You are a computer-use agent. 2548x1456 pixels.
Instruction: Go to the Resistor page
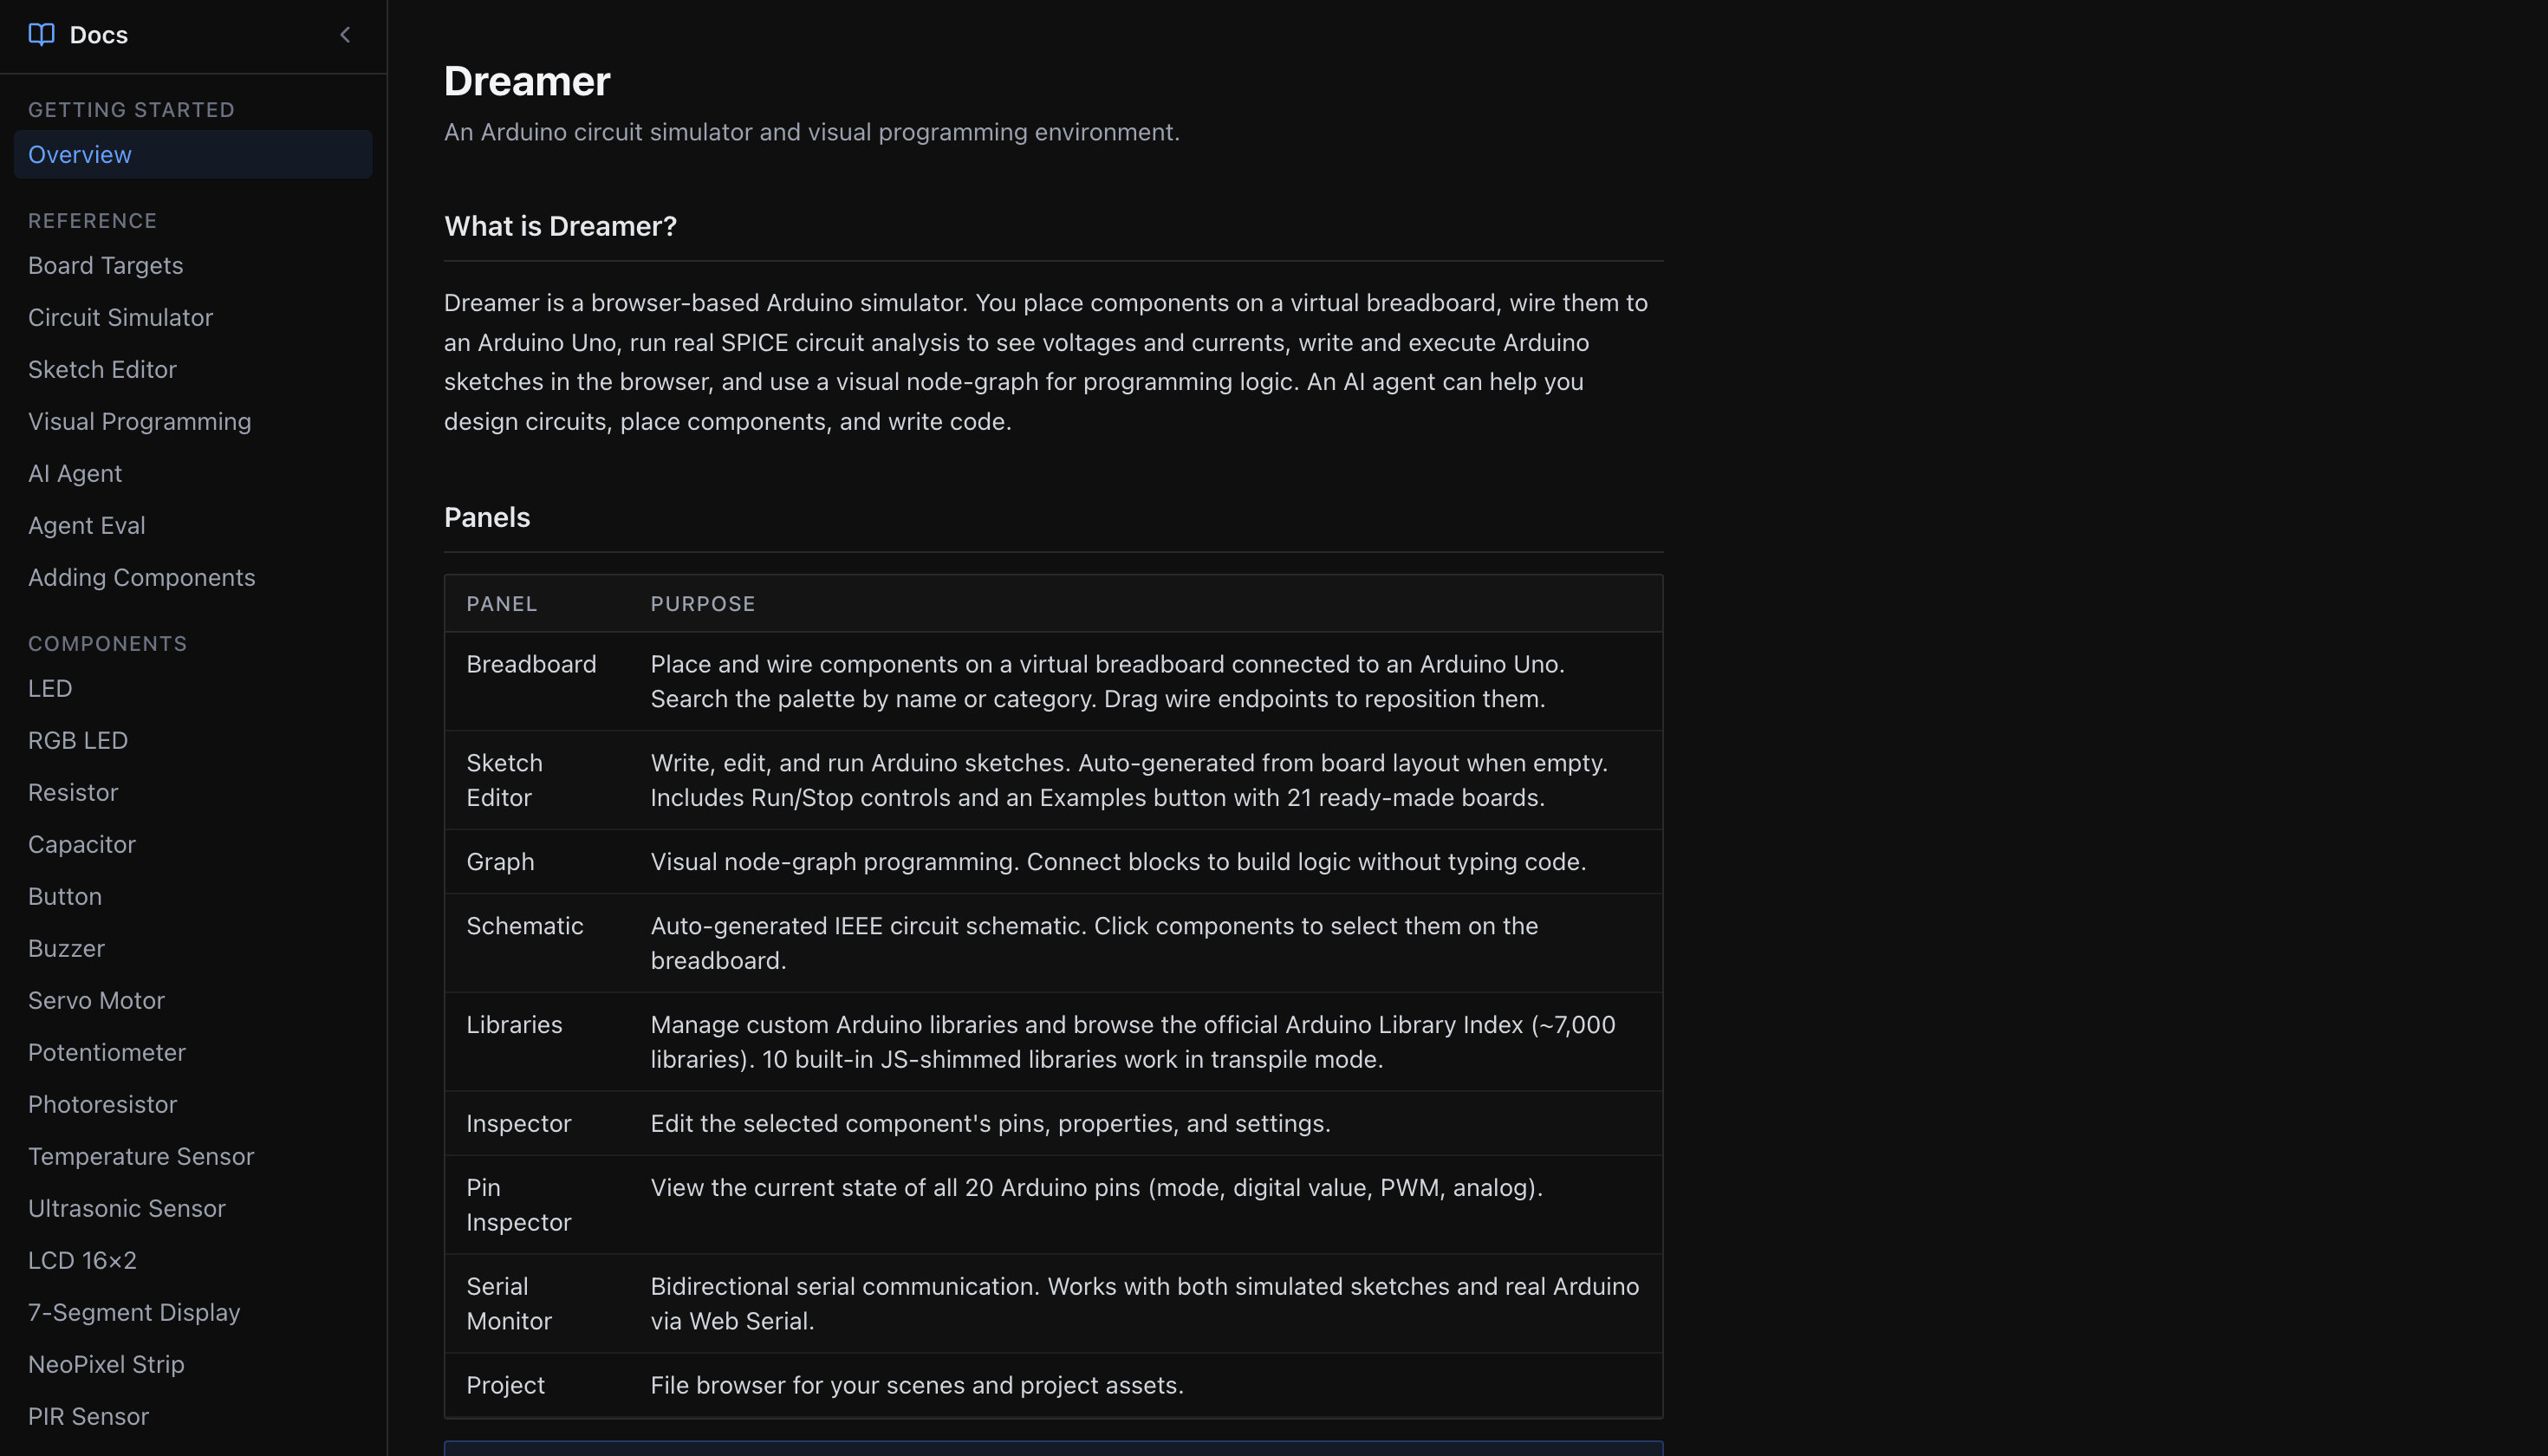coord(73,793)
